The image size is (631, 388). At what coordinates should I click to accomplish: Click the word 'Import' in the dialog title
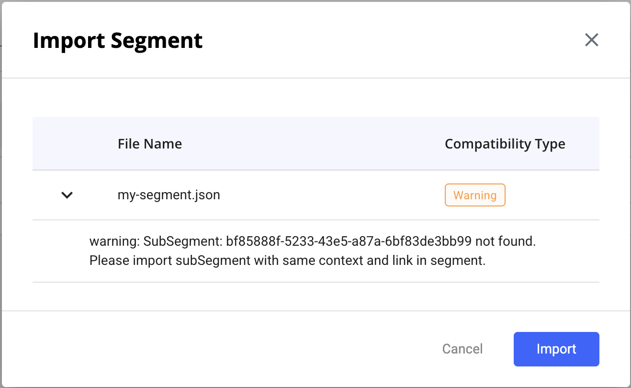pos(69,41)
